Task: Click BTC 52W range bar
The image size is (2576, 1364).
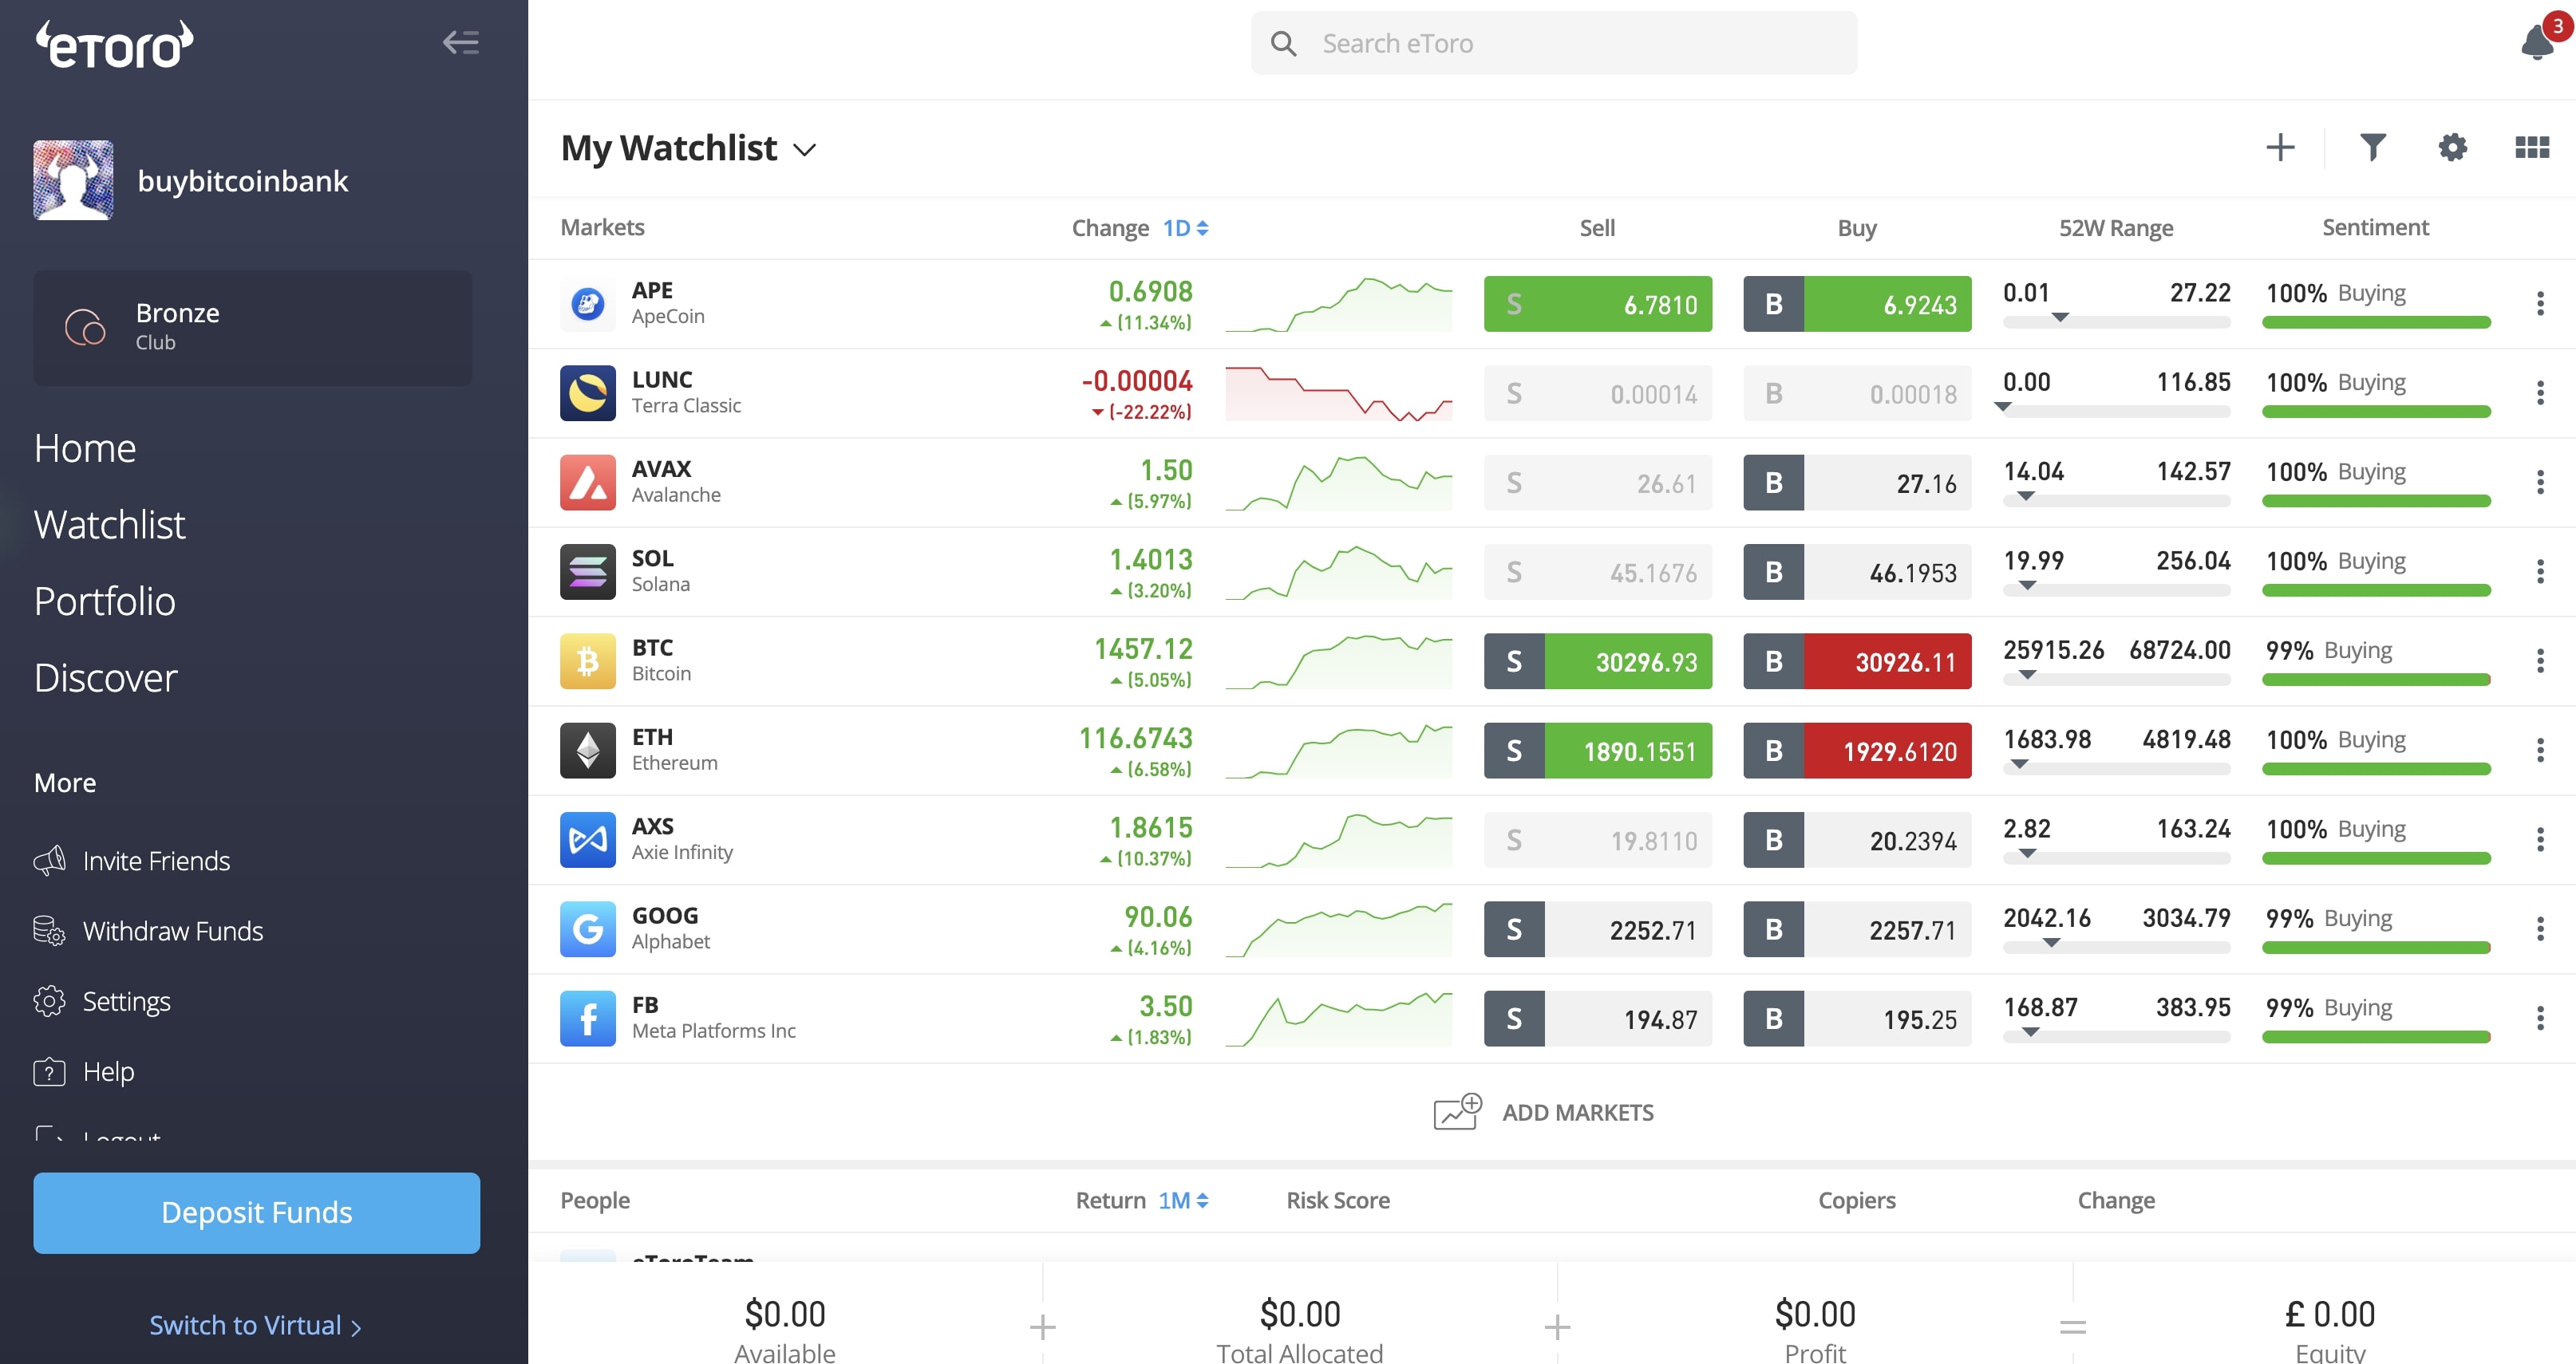Action: tap(2117, 680)
